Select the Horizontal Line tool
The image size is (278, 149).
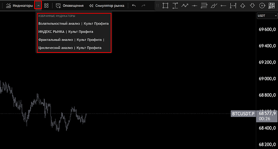tap(194, 6)
